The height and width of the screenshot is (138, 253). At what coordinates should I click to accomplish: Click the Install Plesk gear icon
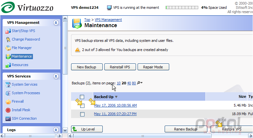(8, 110)
